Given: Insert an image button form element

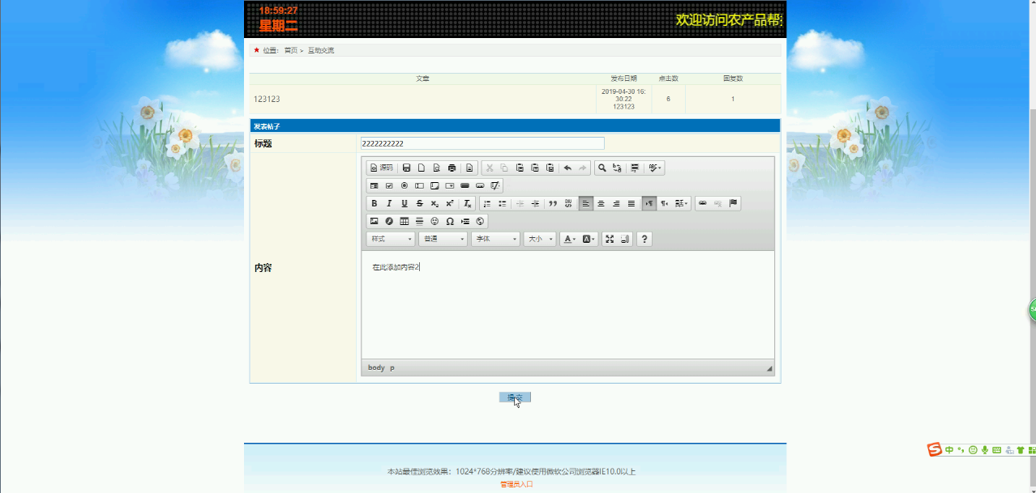Looking at the screenshot, I should pyautogui.click(x=480, y=185).
